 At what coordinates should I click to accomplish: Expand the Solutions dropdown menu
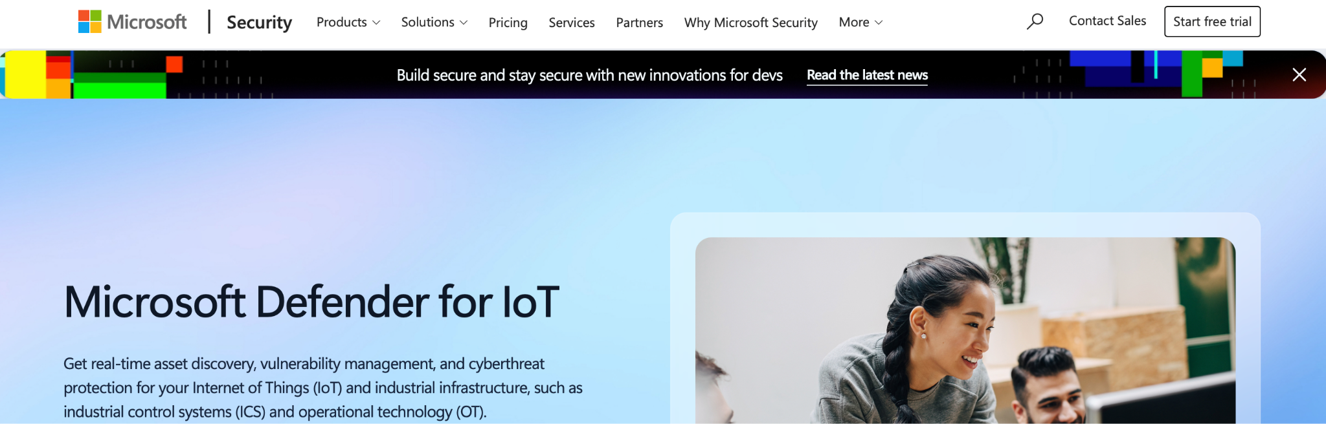click(x=434, y=22)
